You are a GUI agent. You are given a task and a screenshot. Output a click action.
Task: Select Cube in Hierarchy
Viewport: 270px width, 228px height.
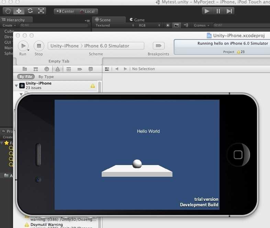(9, 31)
